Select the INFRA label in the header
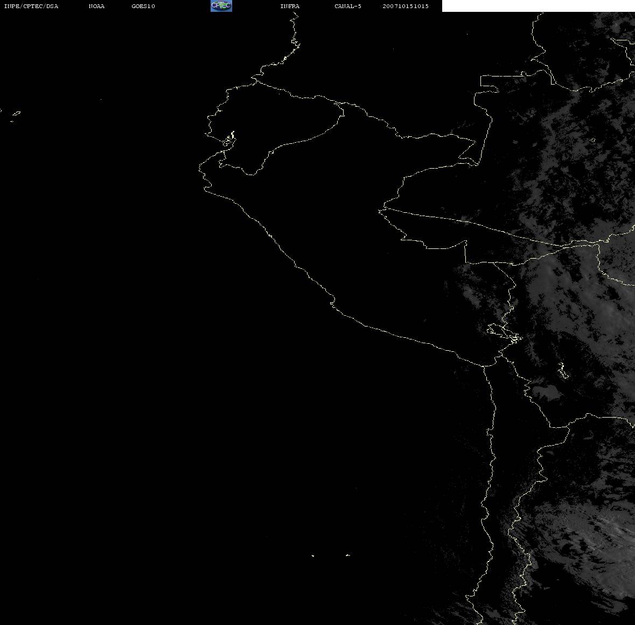Image resolution: width=635 pixels, height=625 pixels. (x=290, y=6)
